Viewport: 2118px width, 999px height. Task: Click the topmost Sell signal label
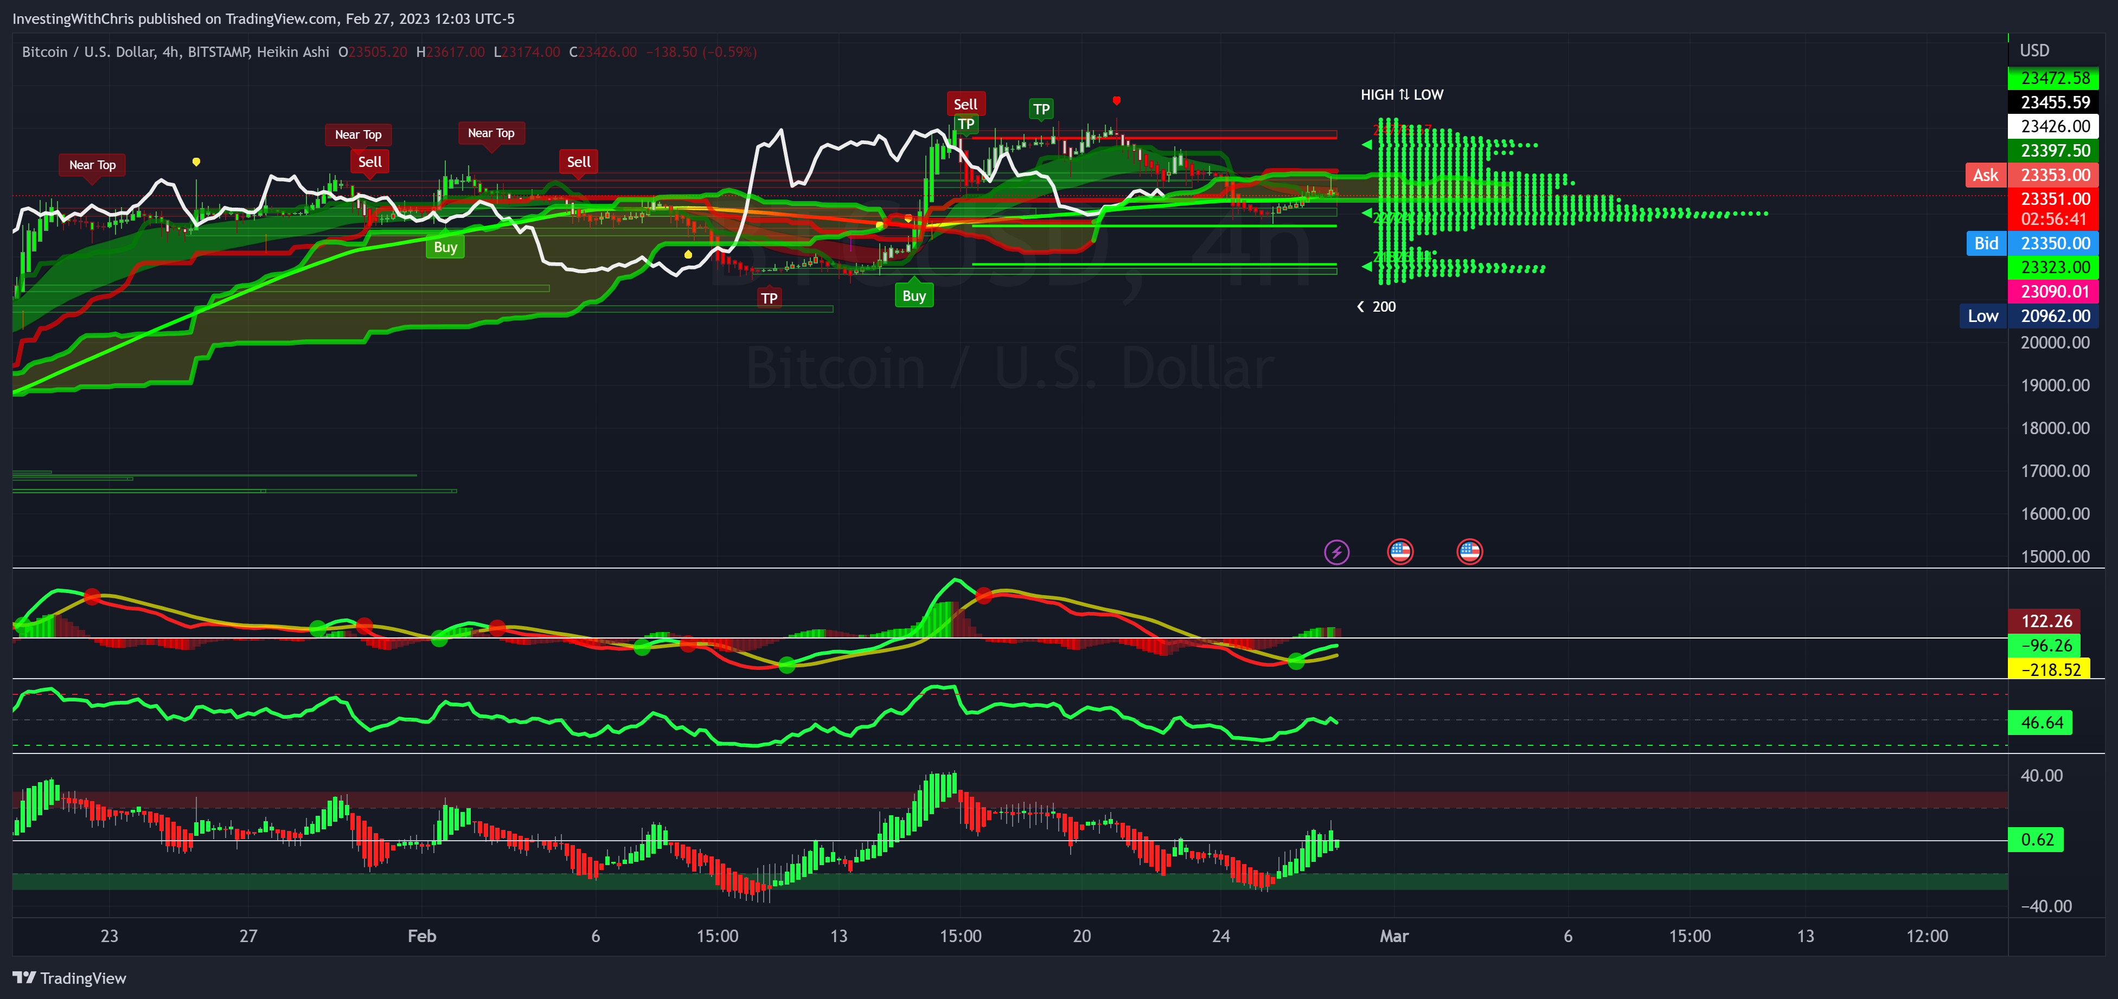(965, 104)
